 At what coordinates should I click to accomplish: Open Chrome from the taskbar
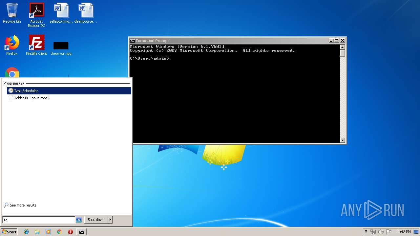59,232
